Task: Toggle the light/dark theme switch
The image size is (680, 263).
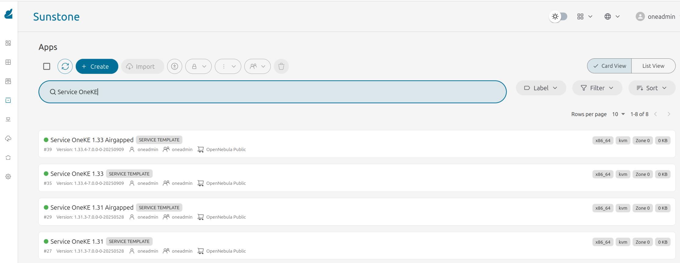Action: (559, 16)
